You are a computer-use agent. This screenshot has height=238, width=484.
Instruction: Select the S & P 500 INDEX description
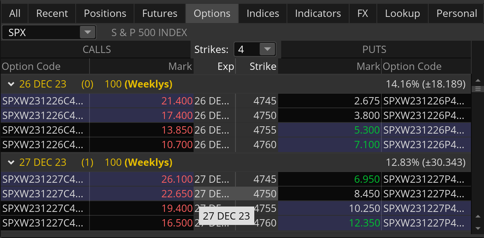pyautogui.click(x=149, y=33)
